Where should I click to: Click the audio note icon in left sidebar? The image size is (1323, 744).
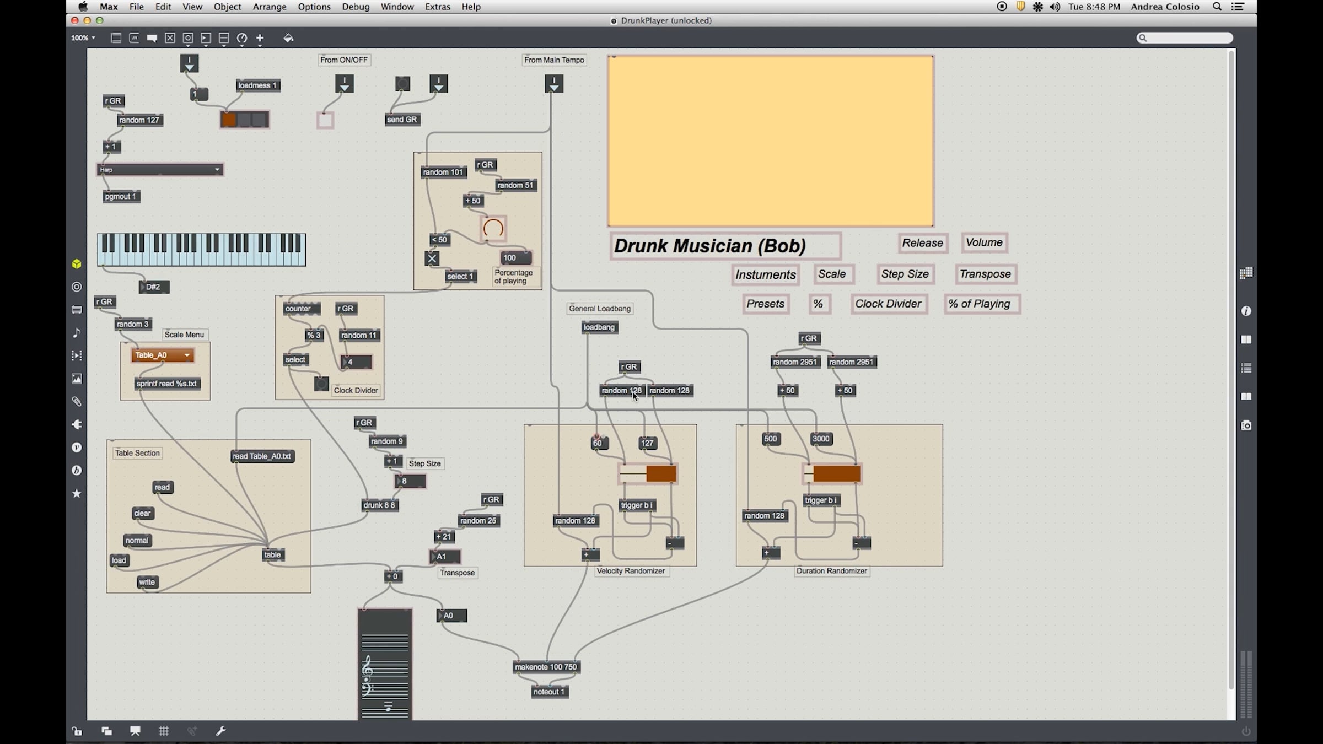point(77,333)
